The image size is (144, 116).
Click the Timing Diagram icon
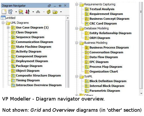pyautogui.click(x=13, y=80)
